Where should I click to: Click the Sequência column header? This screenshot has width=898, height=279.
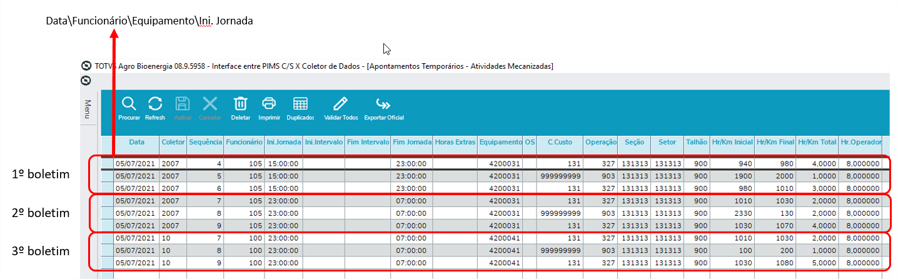coord(205,143)
